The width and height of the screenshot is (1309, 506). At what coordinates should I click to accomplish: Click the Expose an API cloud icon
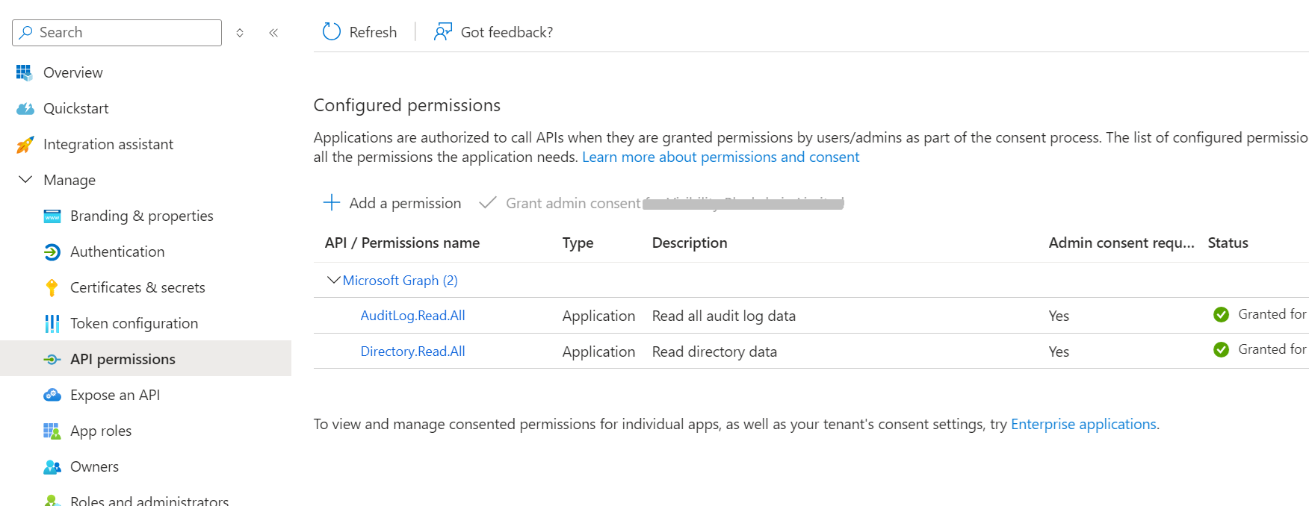coord(52,395)
